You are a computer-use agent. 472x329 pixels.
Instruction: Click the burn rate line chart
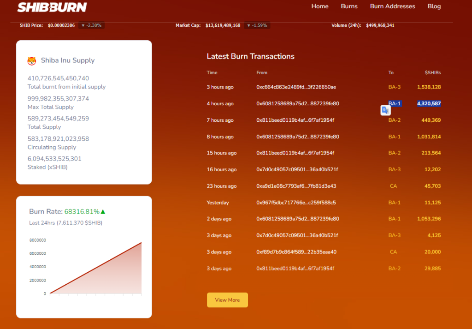click(x=95, y=268)
